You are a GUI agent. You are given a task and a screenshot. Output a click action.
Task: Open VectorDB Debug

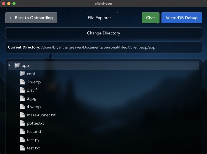[182, 18]
